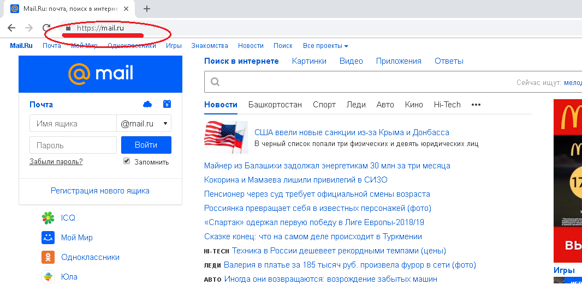
Task: Open the Mail.Ru calendar icon
Action: (167, 104)
